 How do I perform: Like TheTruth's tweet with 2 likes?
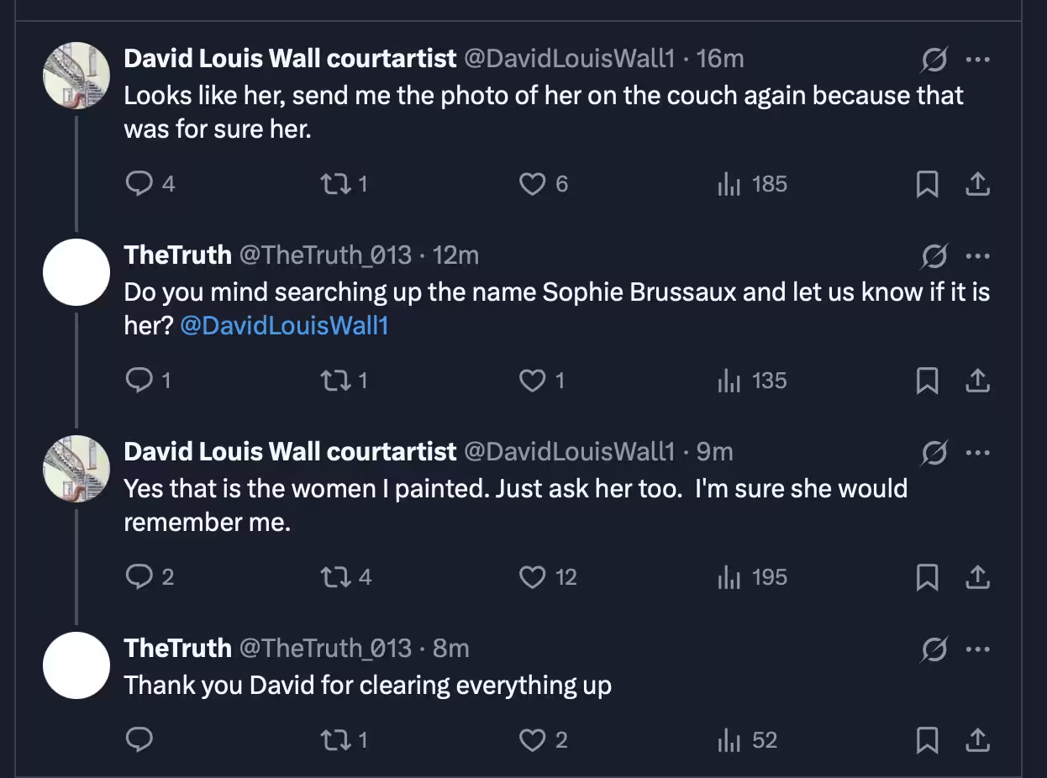pos(532,740)
